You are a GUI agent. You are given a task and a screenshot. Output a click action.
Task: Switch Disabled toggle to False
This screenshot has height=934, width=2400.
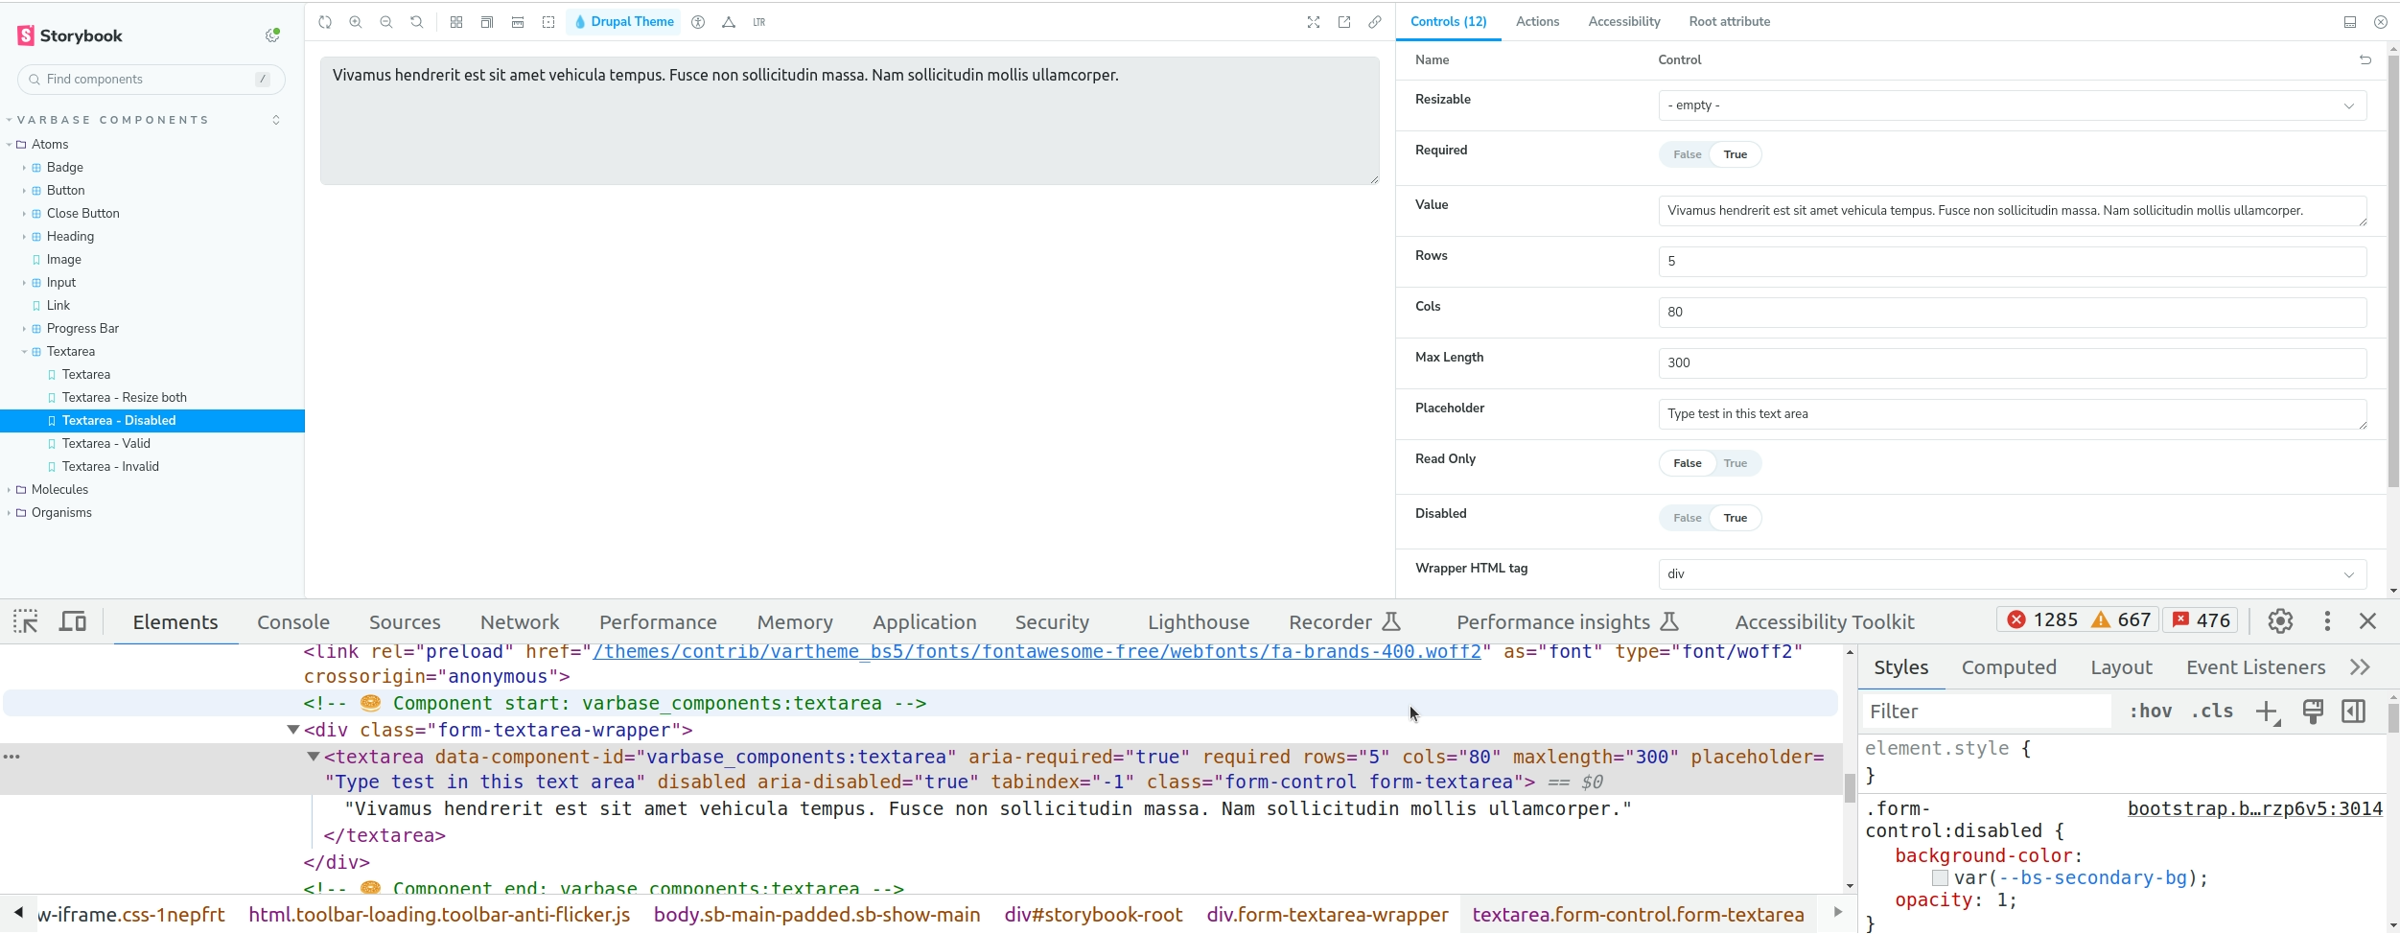click(1687, 518)
